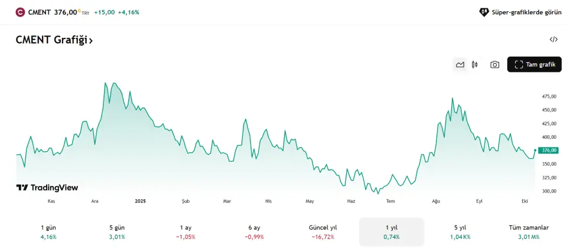Click the 2025 marker on time axis
This screenshot has width=567, height=249.
click(140, 201)
